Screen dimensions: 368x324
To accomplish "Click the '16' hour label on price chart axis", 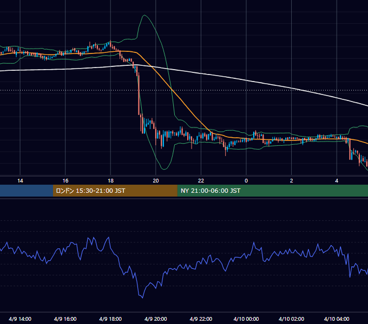I will (65, 180).
